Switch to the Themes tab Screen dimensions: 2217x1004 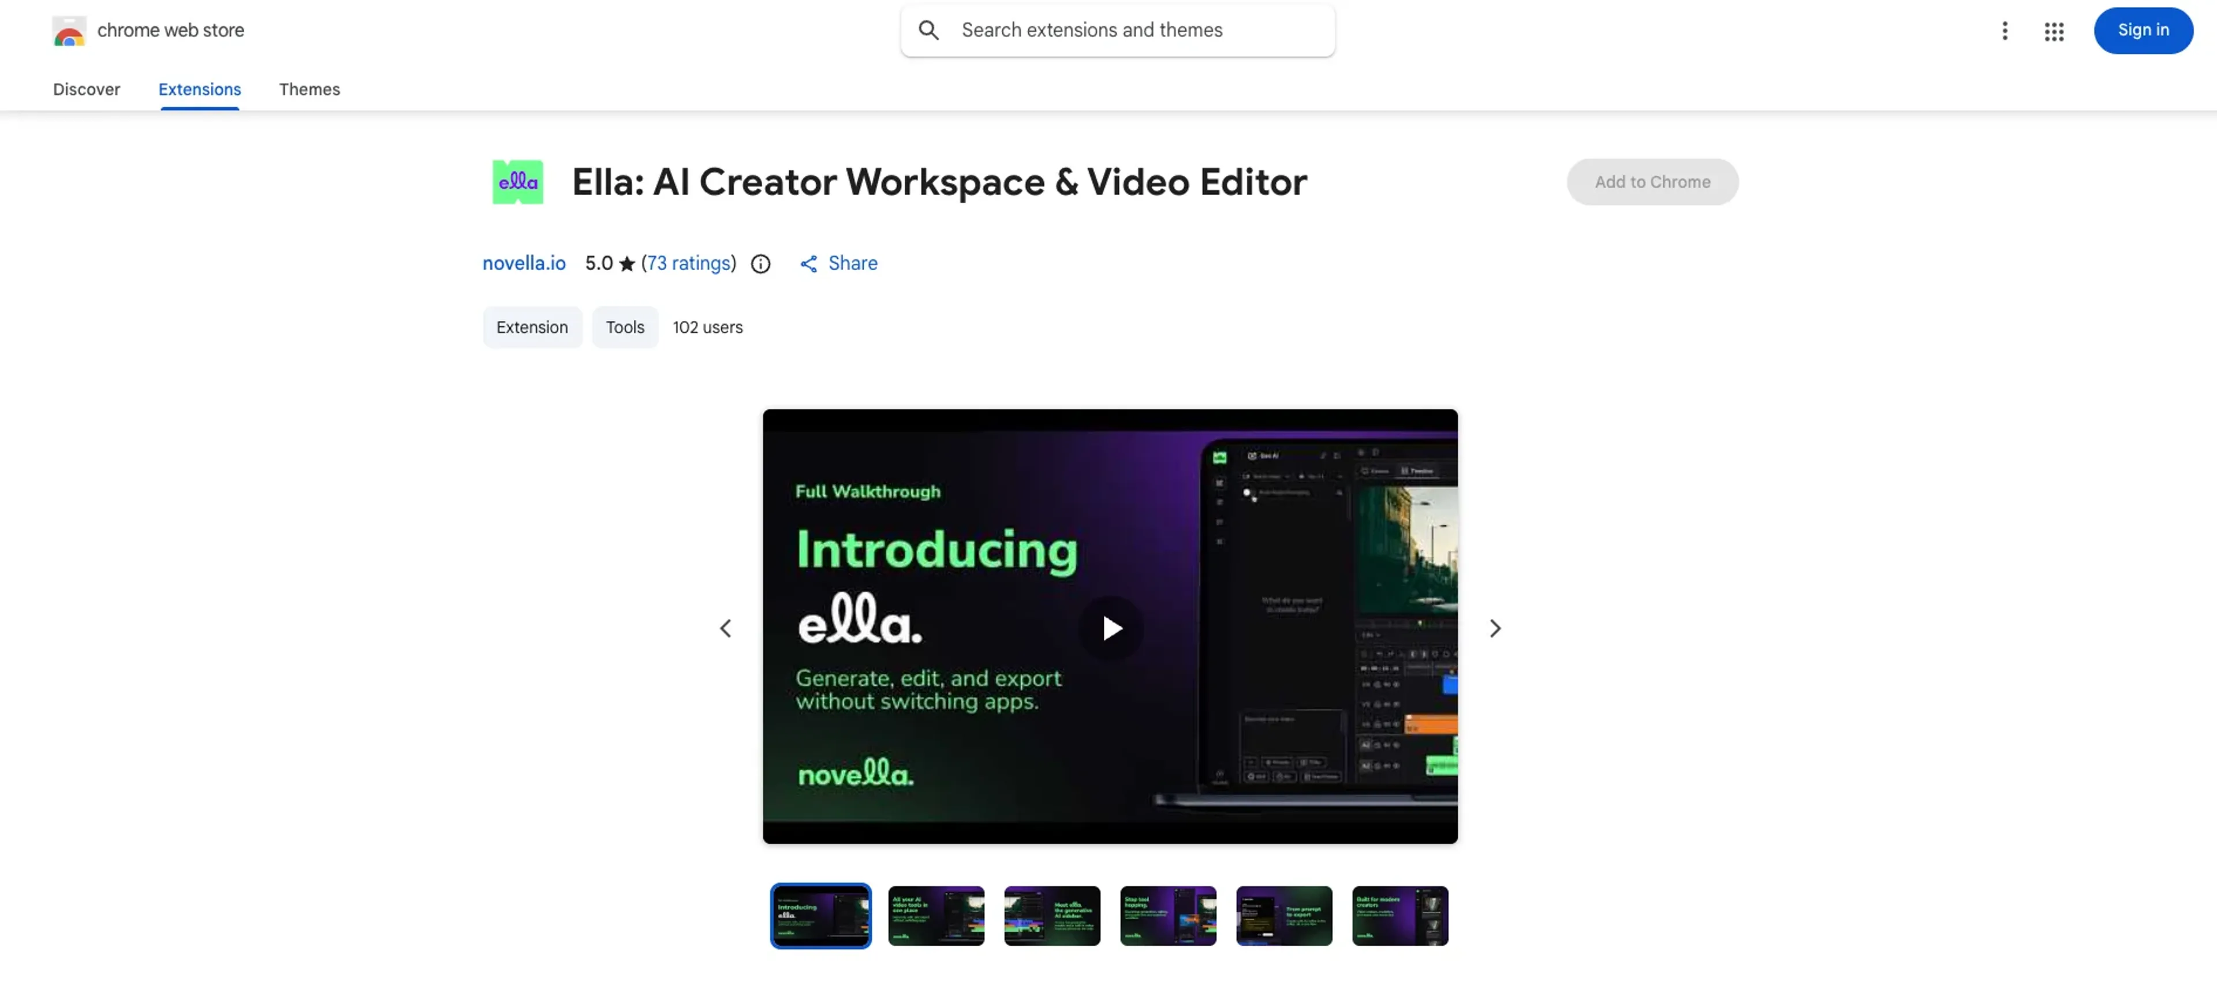click(x=309, y=89)
